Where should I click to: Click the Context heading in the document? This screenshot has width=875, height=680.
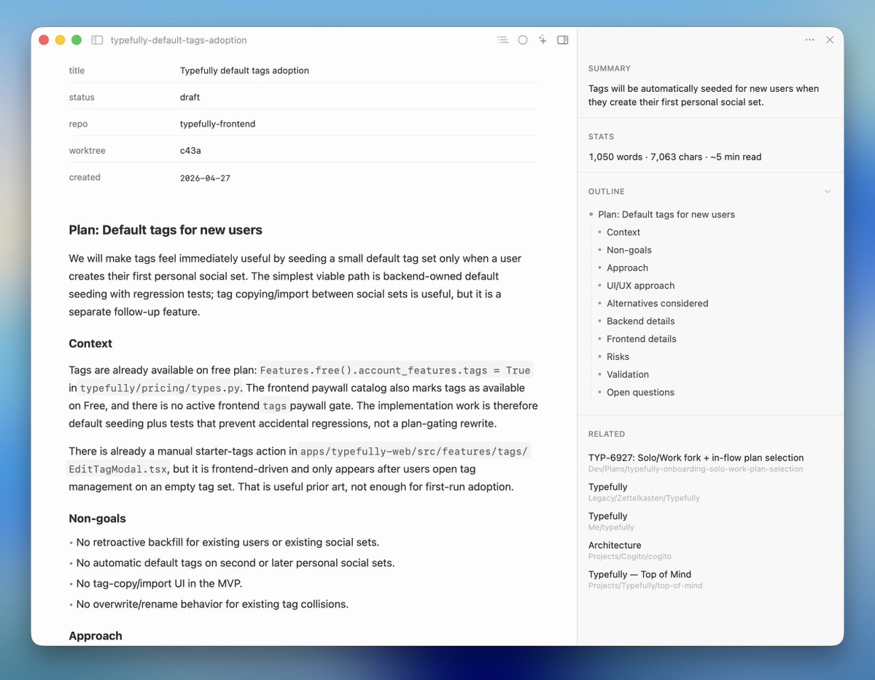pos(90,343)
